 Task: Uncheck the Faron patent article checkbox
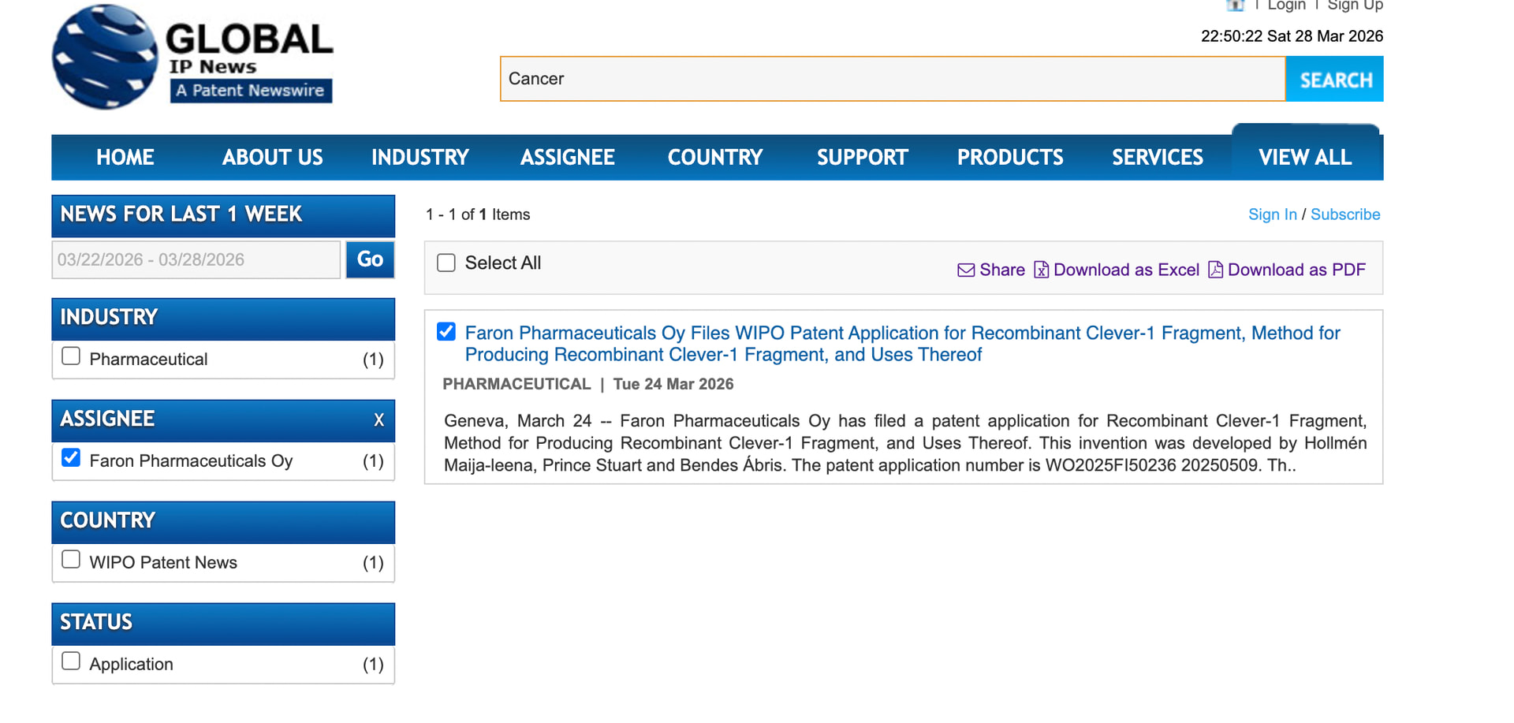pyautogui.click(x=446, y=332)
